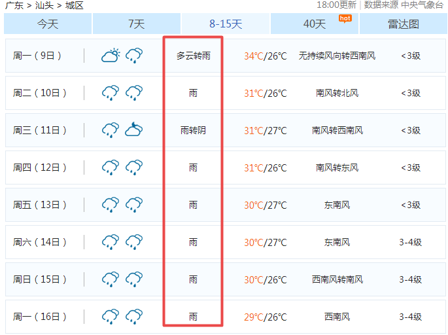Click the temperature 31℃/27℃
This screenshot has height=335, width=448.
[x=265, y=131]
